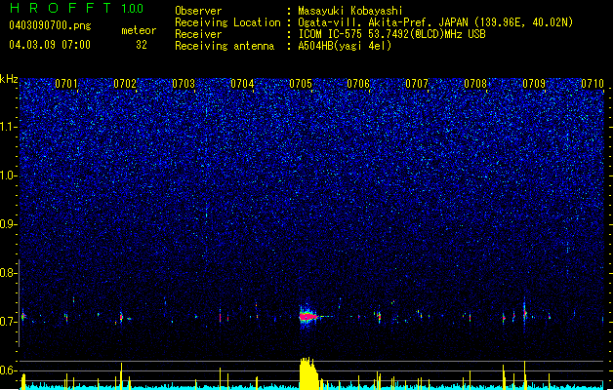Click the 0.7 kHz frequency label
Image resolution: width=614 pixels, height=390 pixels.
coord(9,322)
